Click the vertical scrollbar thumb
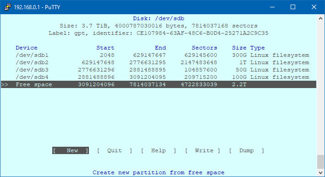Viewport: 325px width, 177px height. pyautogui.click(x=321, y=162)
